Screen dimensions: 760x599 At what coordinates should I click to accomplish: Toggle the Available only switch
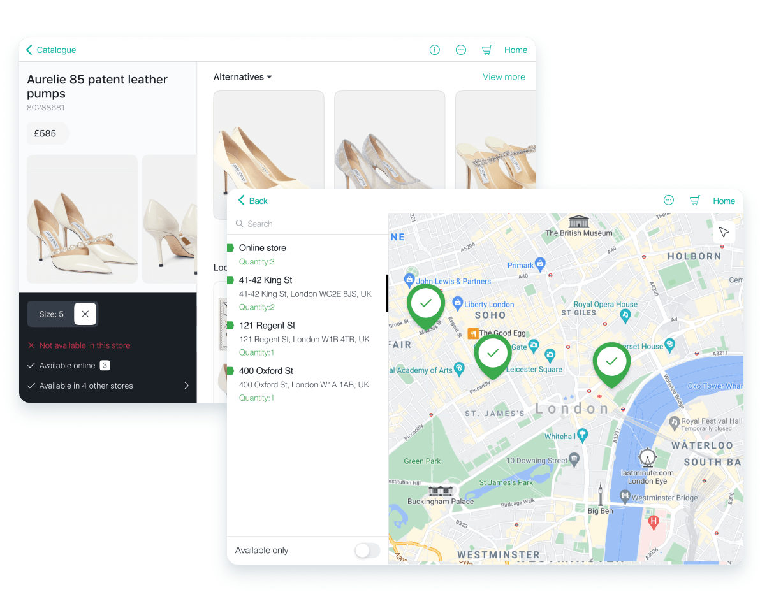(x=367, y=551)
